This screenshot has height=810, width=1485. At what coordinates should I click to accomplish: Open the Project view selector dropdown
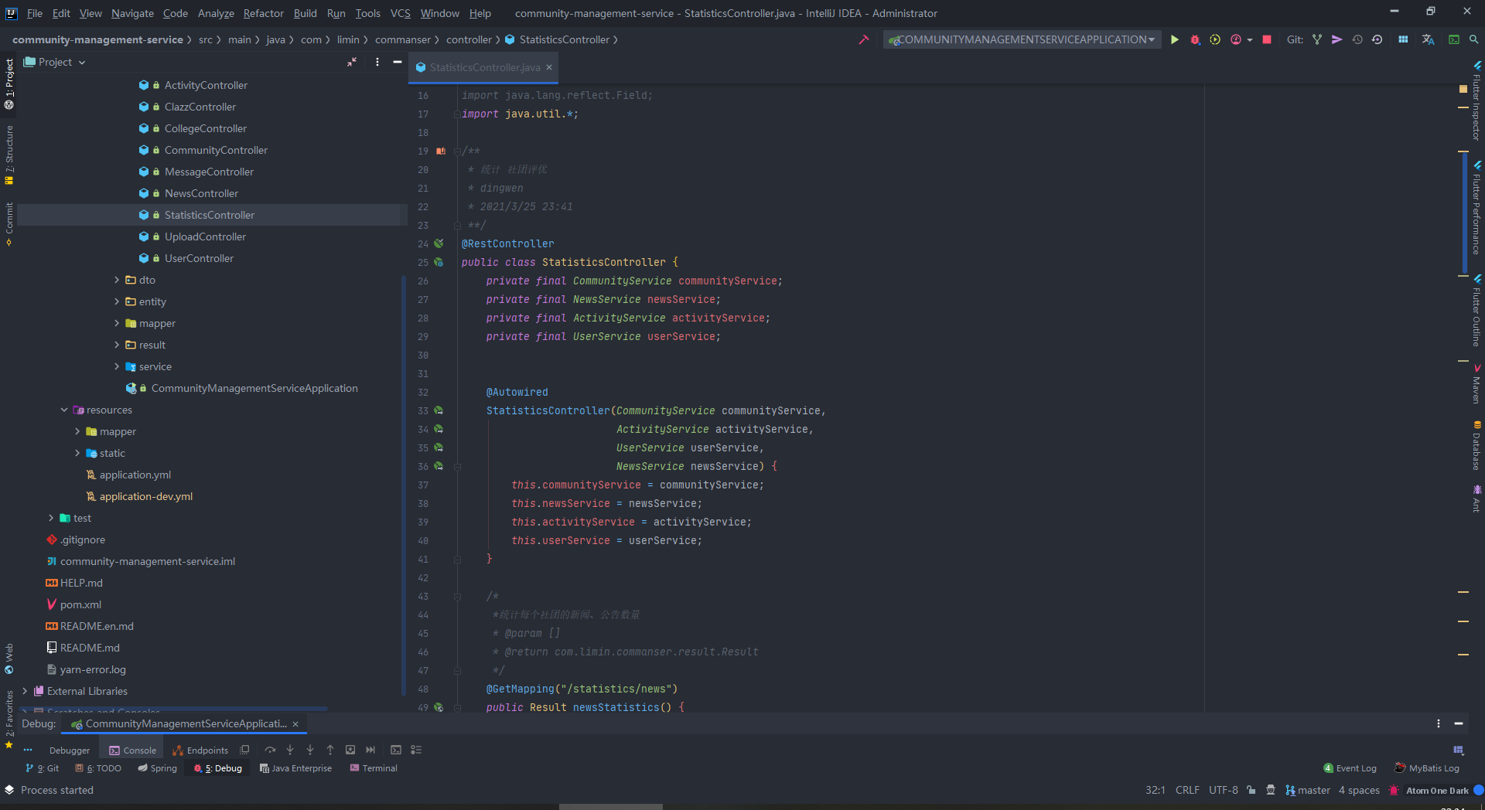pyautogui.click(x=55, y=62)
